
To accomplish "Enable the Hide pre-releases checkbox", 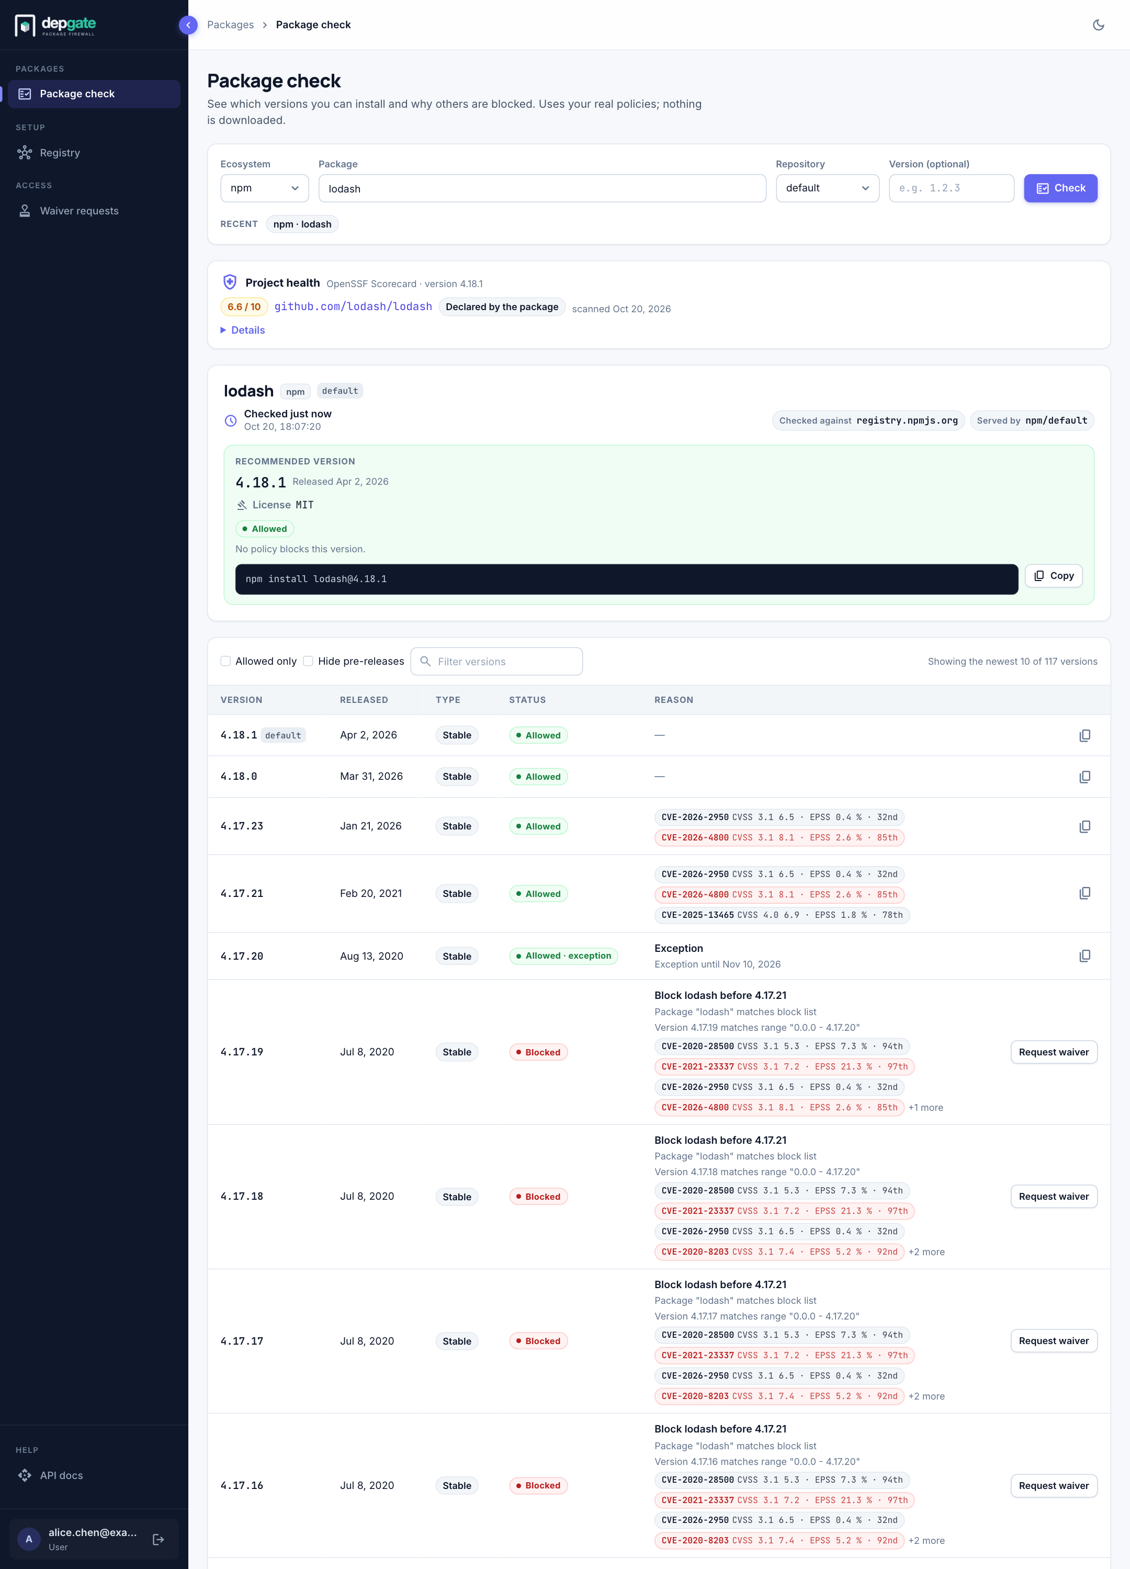I will 308,662.
